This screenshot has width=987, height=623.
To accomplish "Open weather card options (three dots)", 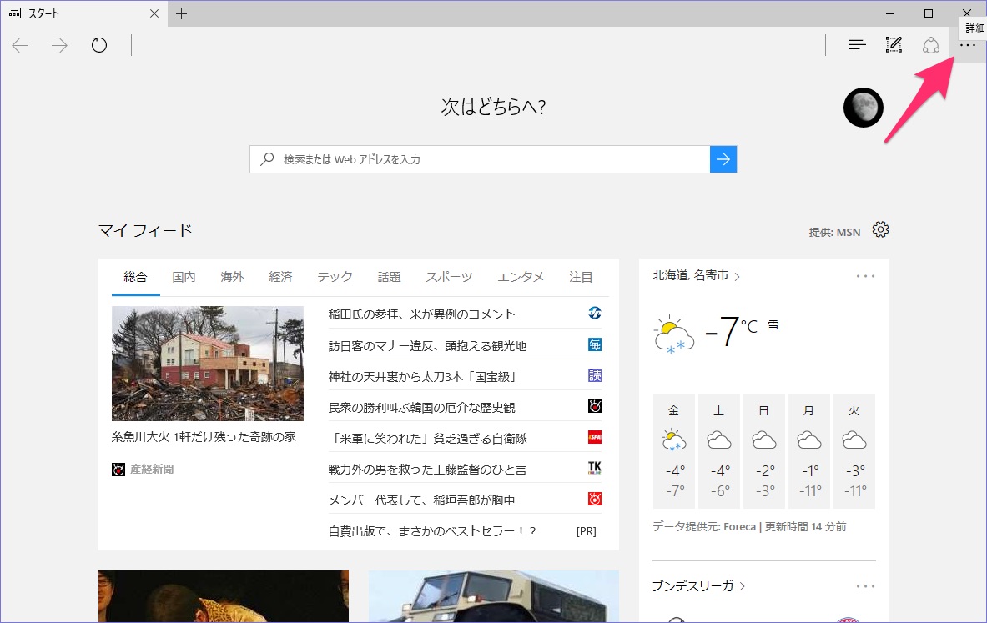I will (865, 275).
